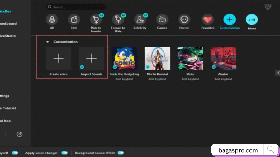
Task: Open the Horror skull category
Action: pyautogui.click(x=184, y=20)
